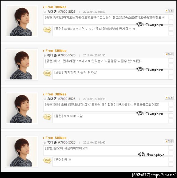177x178 pixels.
Task: Delete the message dated 2011.04.20 05:40
Action: pos(169,141)
